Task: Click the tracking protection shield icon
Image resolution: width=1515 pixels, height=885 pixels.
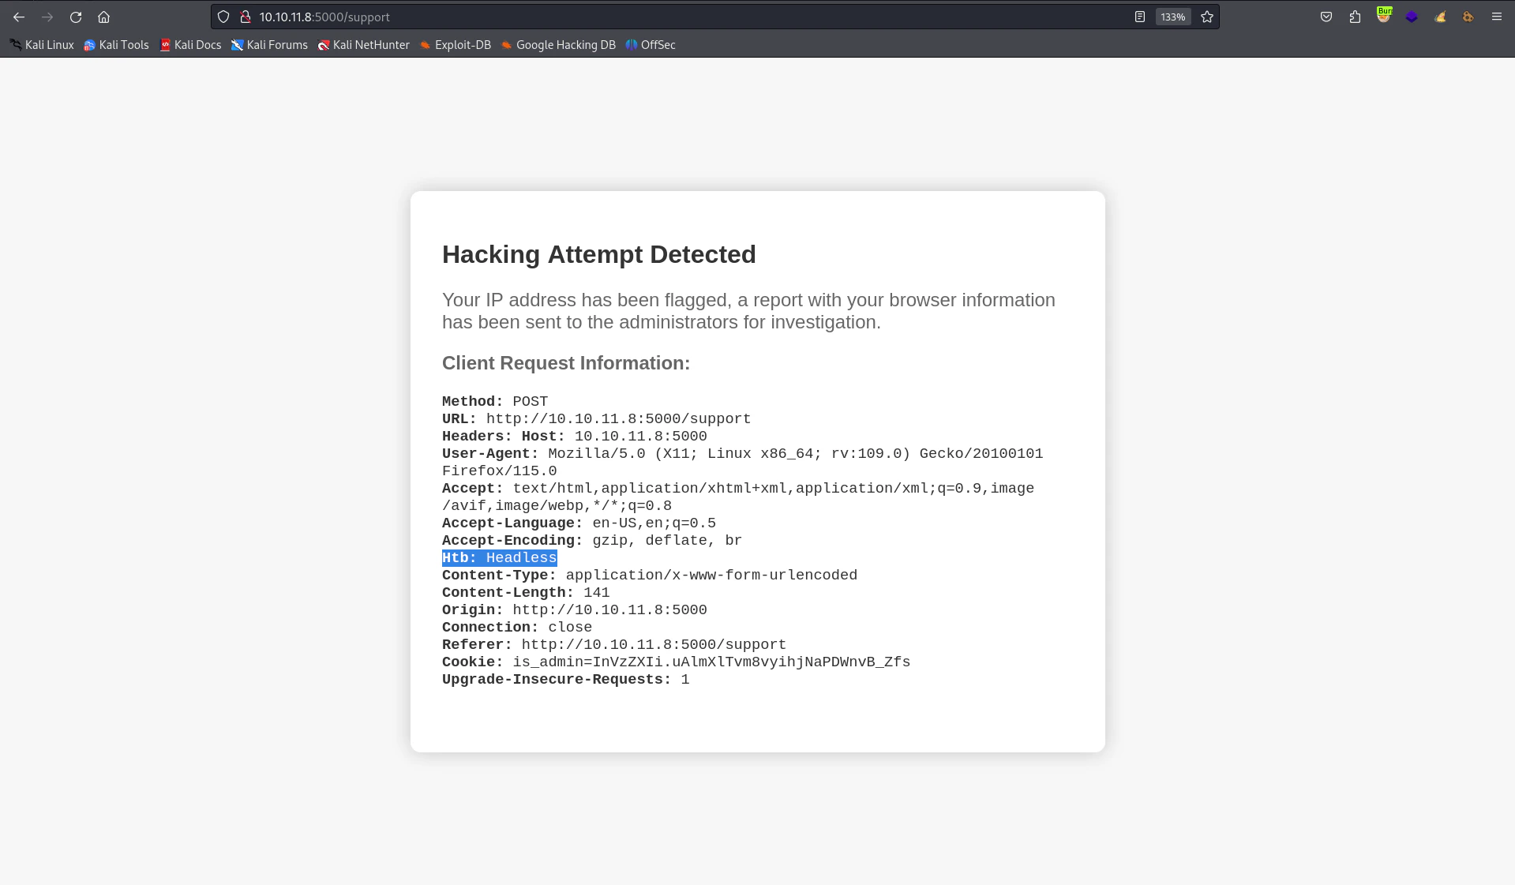Action: click(223, 17)
